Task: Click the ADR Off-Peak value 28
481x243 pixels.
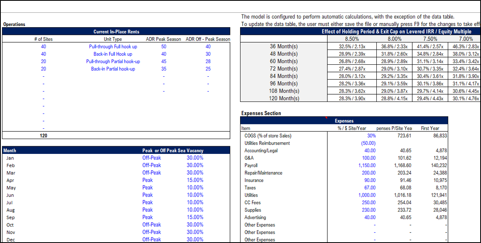Action: click(x=208, y=62)
